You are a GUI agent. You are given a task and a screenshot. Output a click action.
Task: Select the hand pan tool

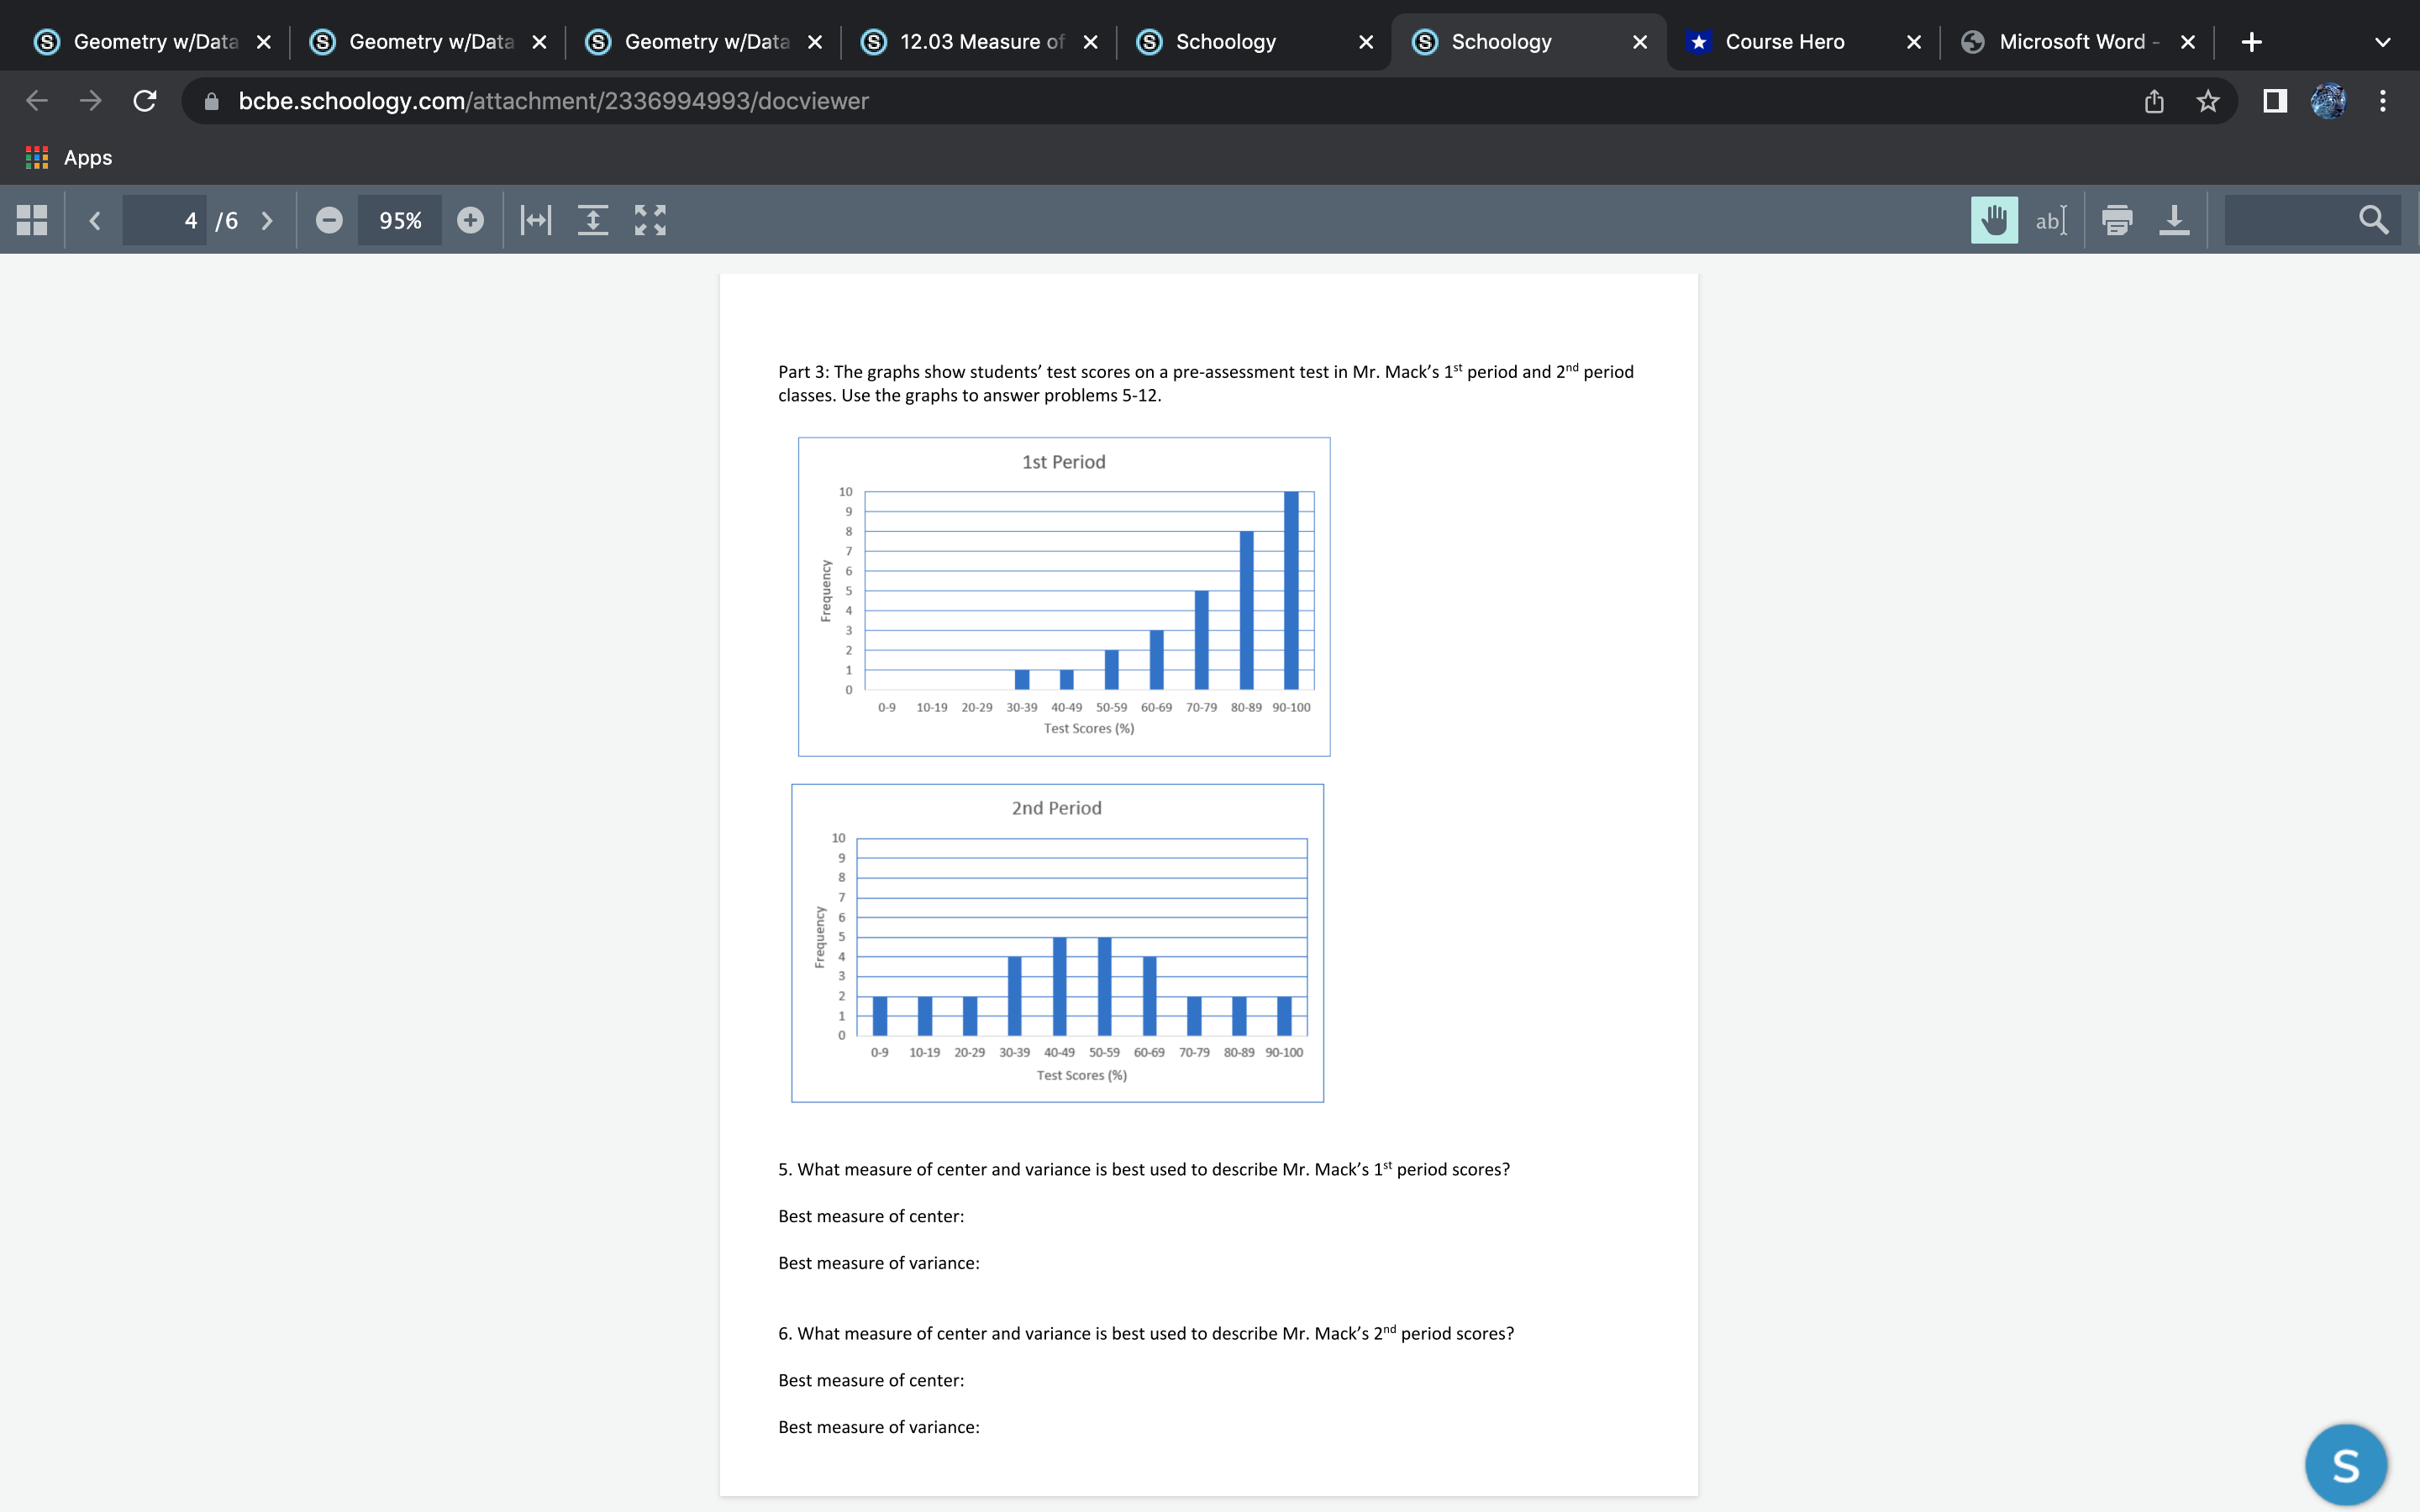(x=1993, y=220)
